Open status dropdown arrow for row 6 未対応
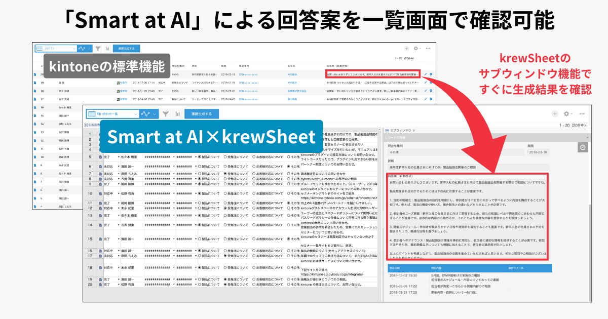The image size is (608, 319). coord(118,166)
